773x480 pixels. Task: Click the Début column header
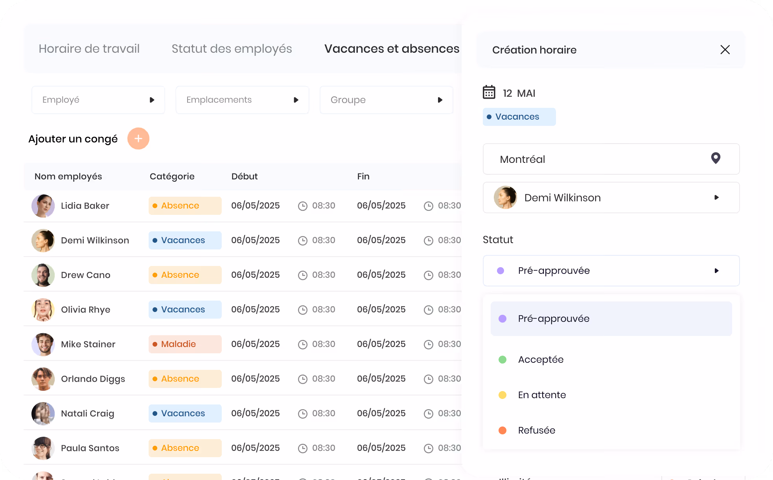coord(245,177)
